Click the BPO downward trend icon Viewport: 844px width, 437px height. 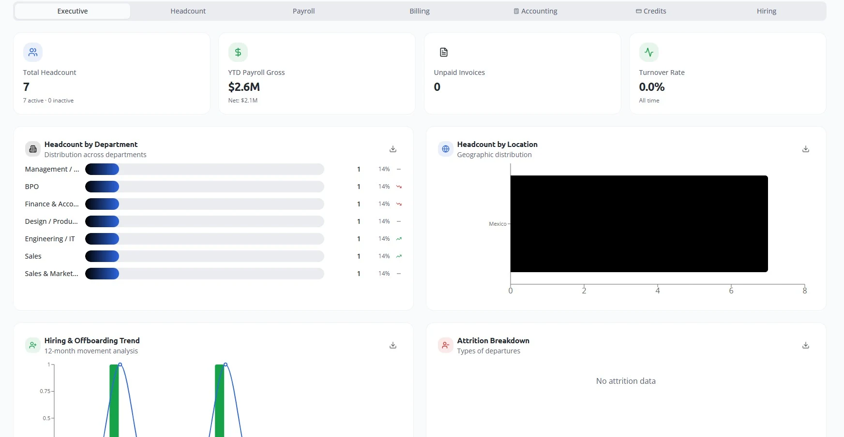pos(399,187)
